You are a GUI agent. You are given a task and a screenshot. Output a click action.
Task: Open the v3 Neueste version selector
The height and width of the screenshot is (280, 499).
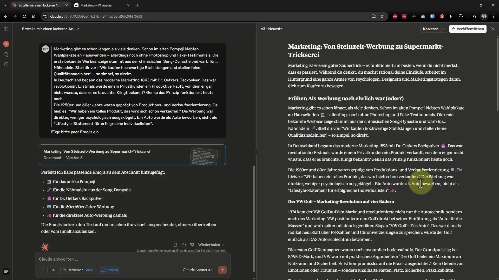click(x=272, y=29)
